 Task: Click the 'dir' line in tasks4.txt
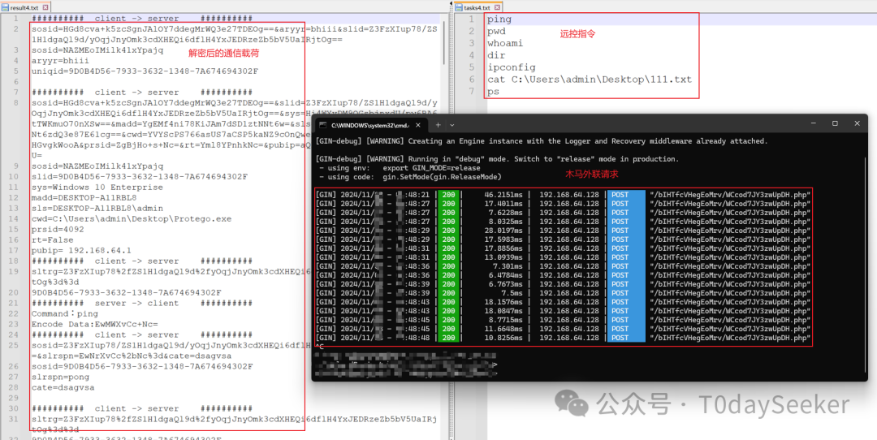pyautogui.click(x=496, y=55)
